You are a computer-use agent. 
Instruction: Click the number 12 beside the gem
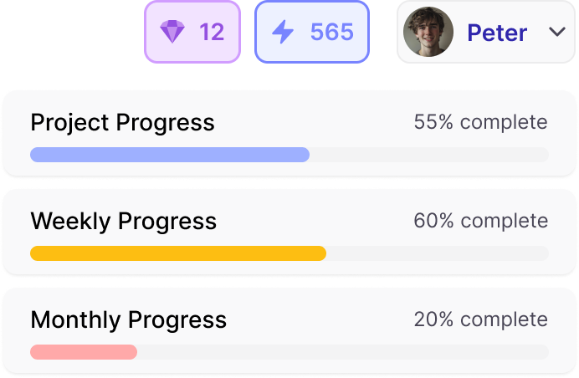tap(212, 32)
